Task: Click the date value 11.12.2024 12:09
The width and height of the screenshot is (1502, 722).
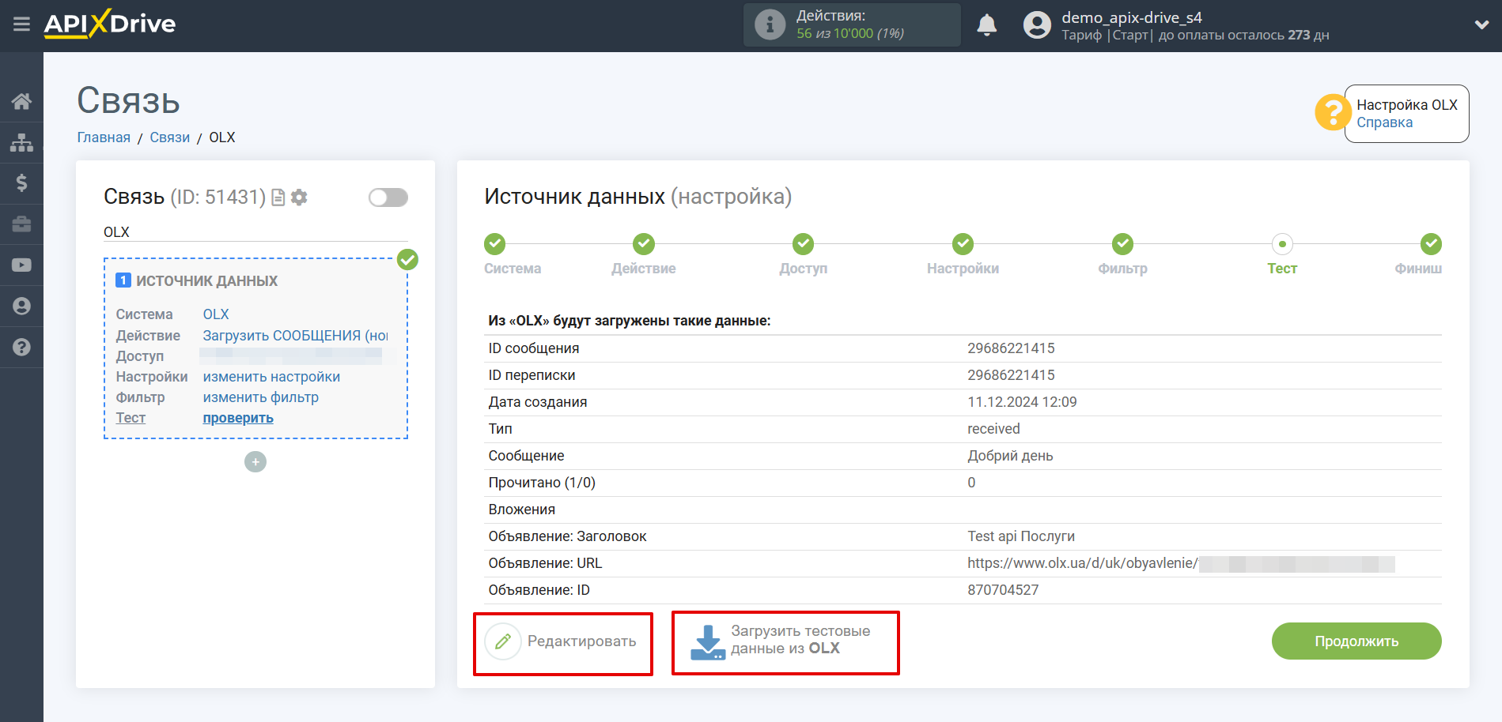Action: click(x=1022, y=402)
